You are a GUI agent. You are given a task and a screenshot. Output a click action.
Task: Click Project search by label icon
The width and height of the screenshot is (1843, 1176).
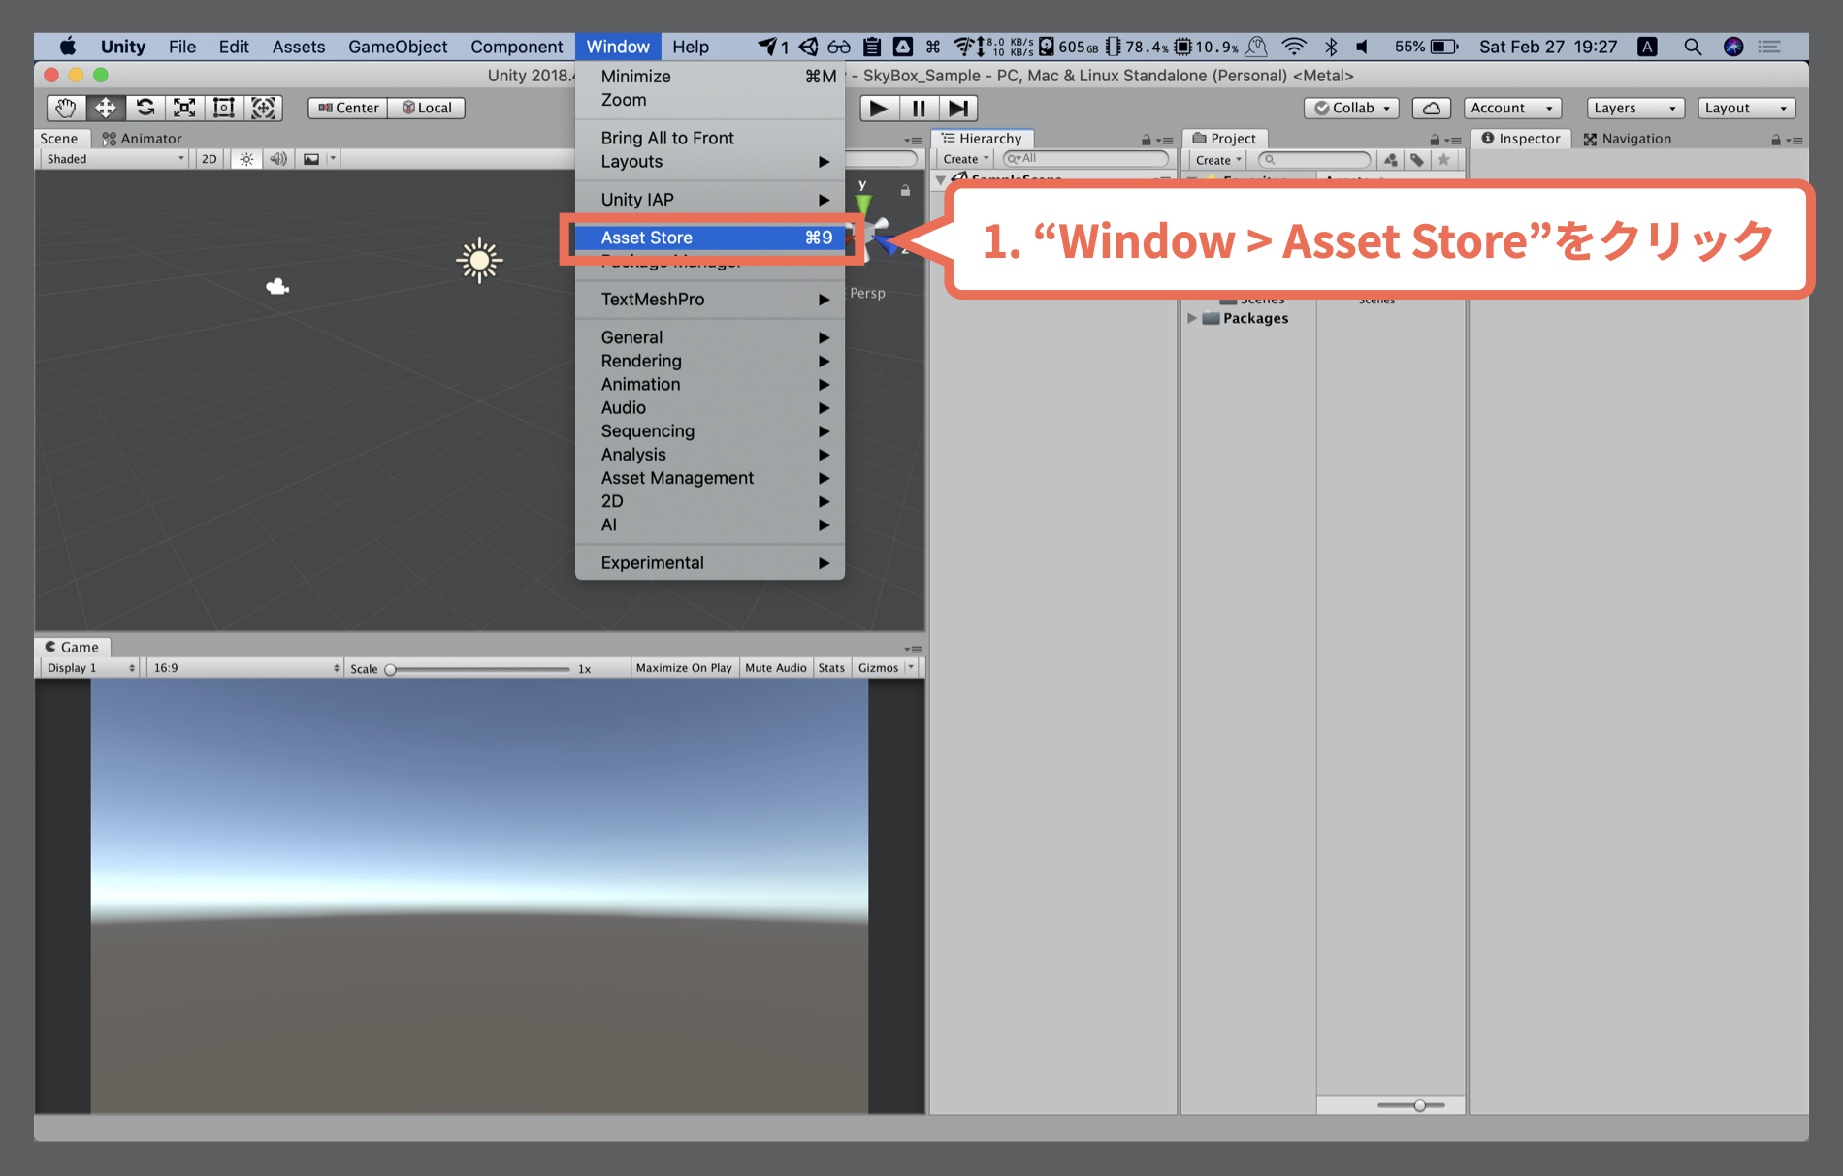[x=1417, y=160]
